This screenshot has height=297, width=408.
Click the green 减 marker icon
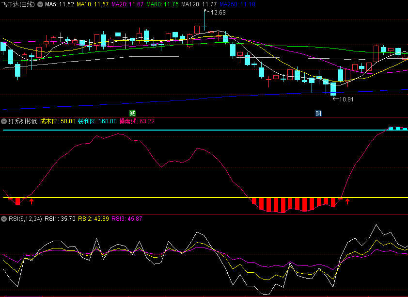[132, 114]
